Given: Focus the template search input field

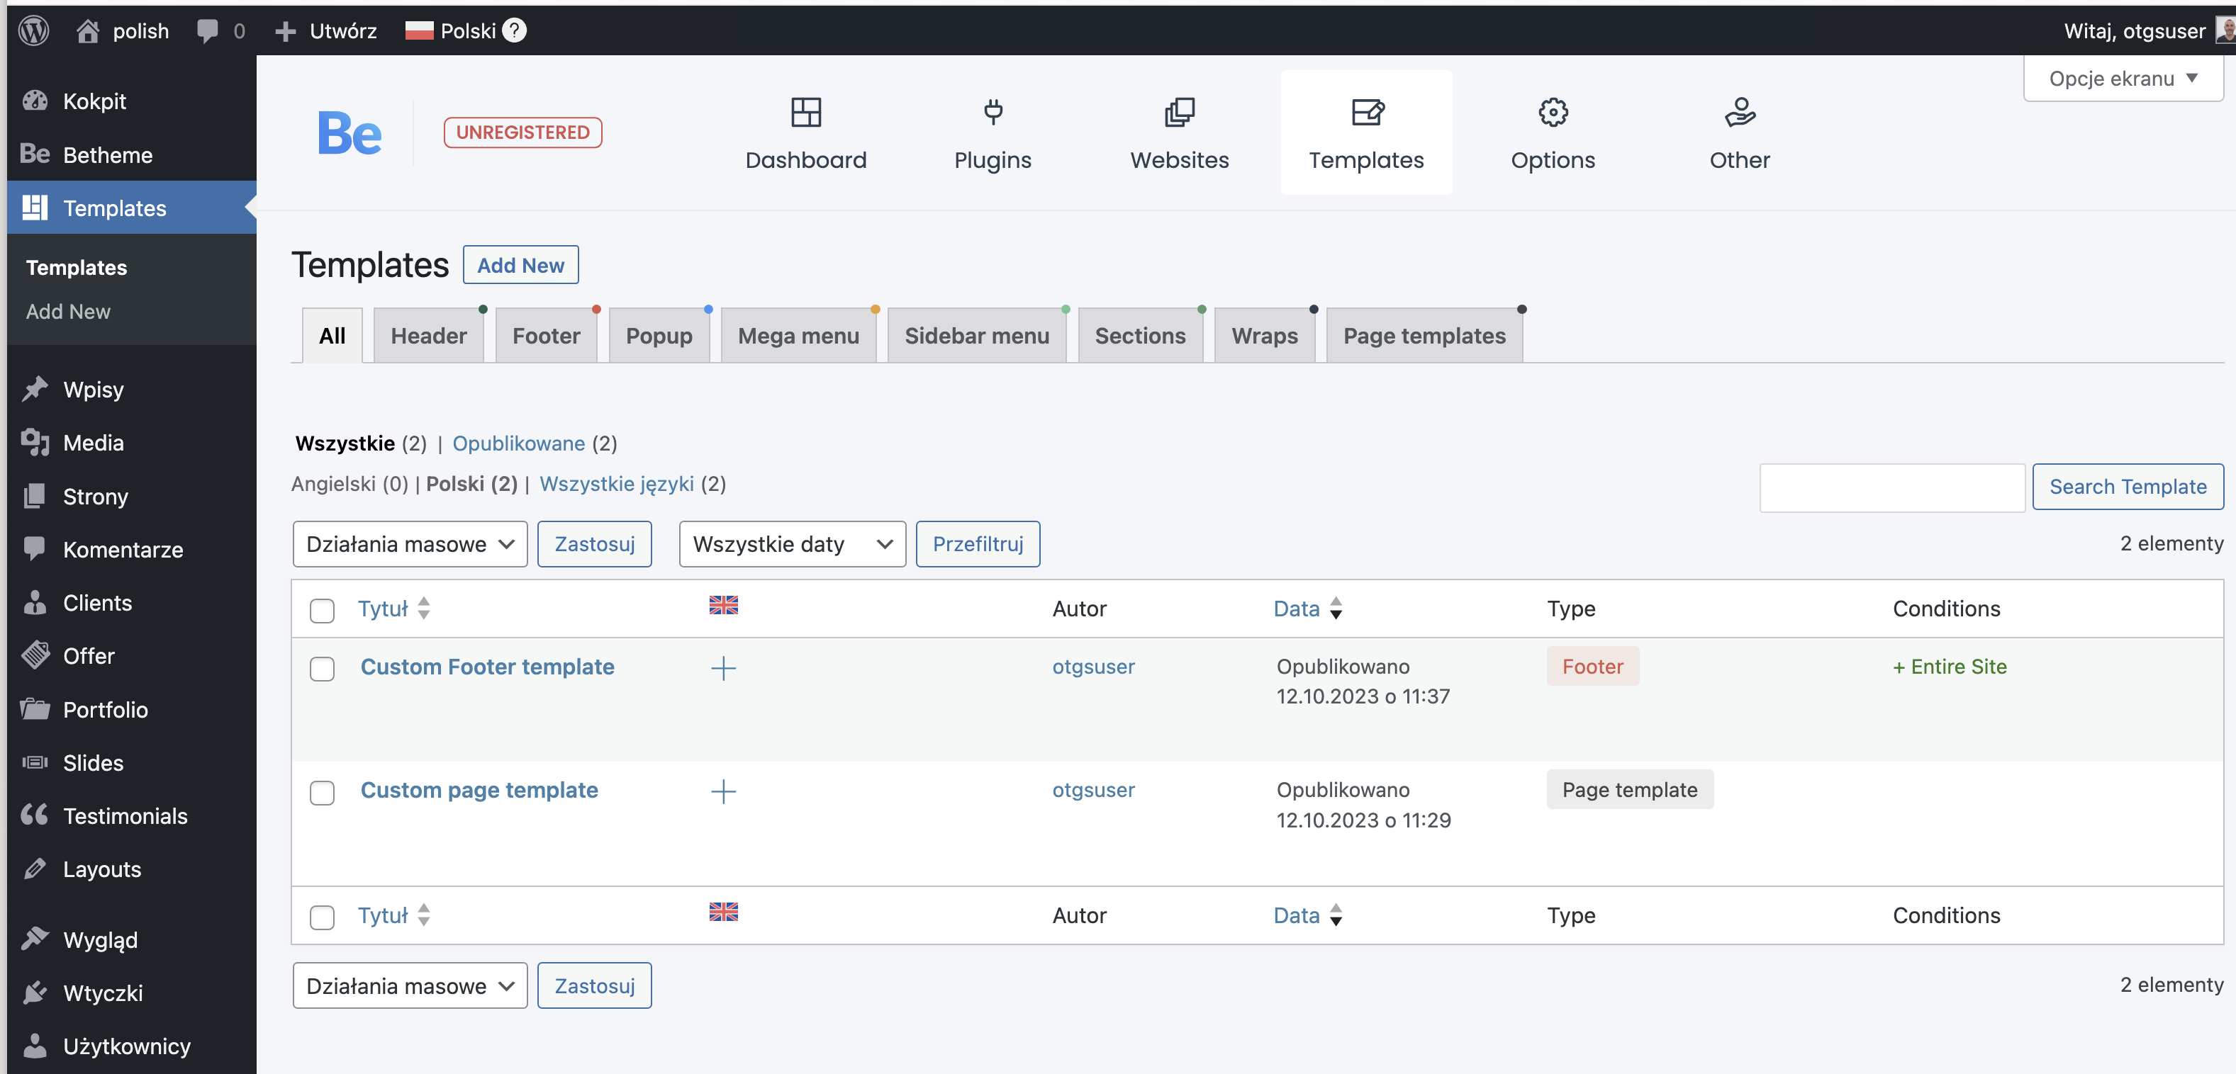Looking at the screenshot, I should 1892,487.
